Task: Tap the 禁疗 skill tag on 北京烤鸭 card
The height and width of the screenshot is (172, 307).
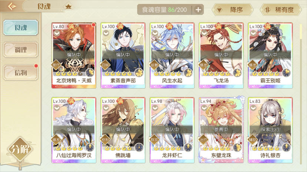Action: pyautogui.click(x=56, y=65)
